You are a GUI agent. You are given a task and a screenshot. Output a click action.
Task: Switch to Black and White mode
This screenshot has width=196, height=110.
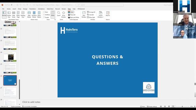(73, 17)
